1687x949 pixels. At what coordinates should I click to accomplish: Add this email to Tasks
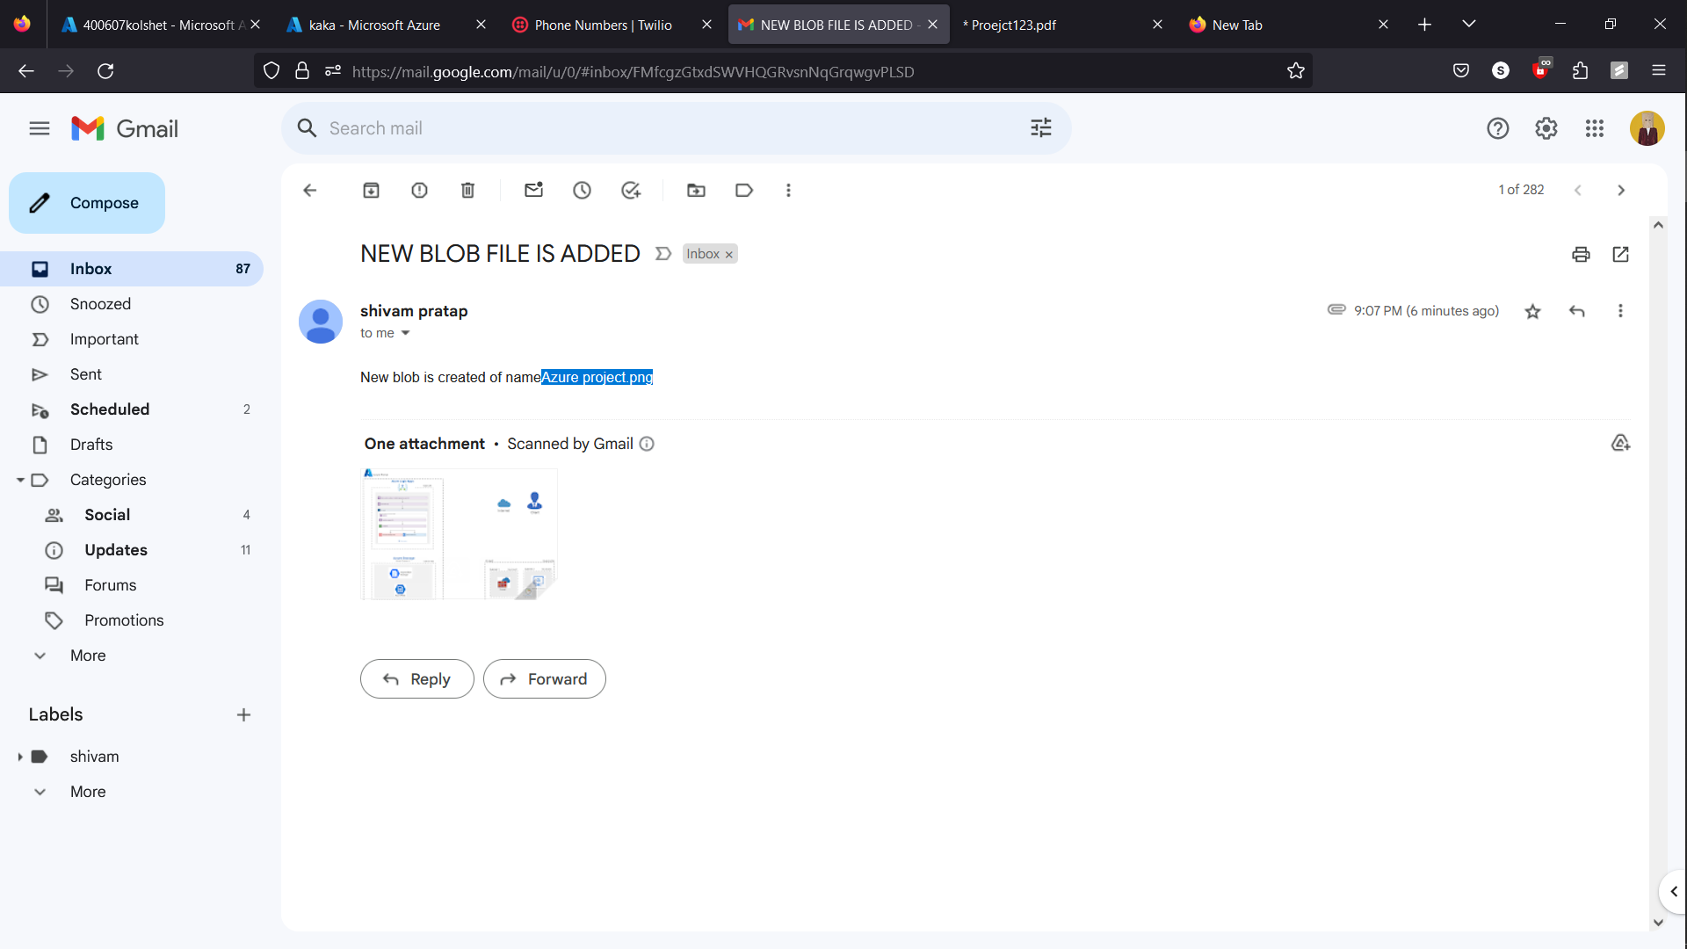(631, 190)
